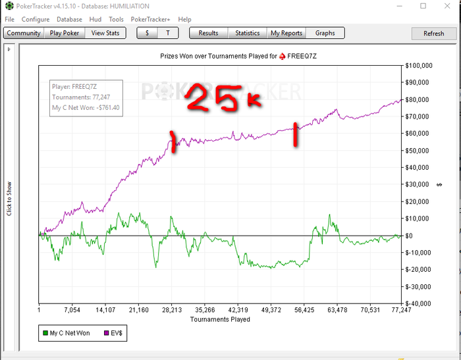Click the $0 y-axis label
This screenshot has width=461, height=360.
tap(408, 236)
